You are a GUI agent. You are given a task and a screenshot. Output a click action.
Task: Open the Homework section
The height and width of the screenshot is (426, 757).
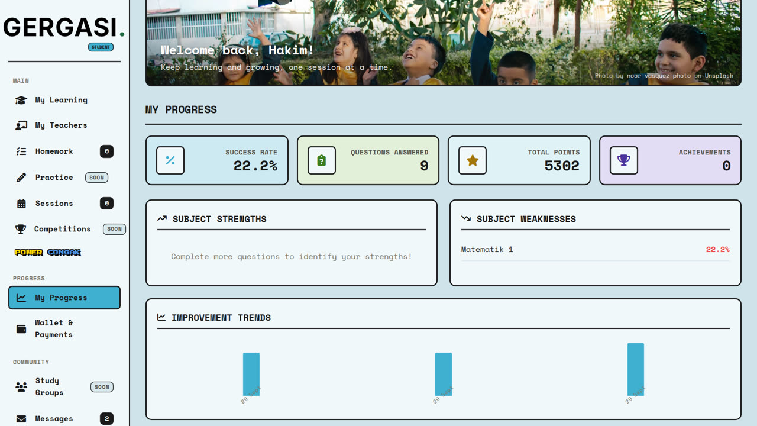(x=64, y=151)
